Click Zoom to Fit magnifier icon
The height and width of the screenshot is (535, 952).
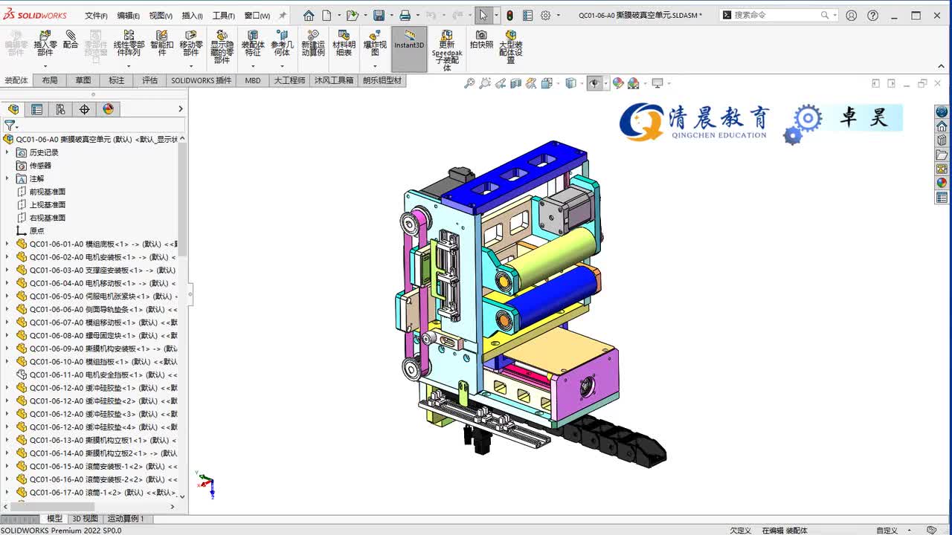(x=469, y=83)
